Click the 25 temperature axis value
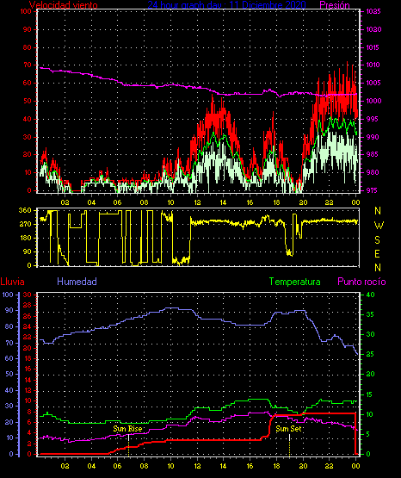The image size is (401, 478). point(370,354)
